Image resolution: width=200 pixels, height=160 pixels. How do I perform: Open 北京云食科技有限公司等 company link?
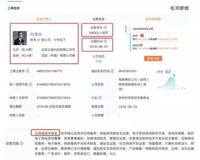pyautogui.click(x=58, y=50)
